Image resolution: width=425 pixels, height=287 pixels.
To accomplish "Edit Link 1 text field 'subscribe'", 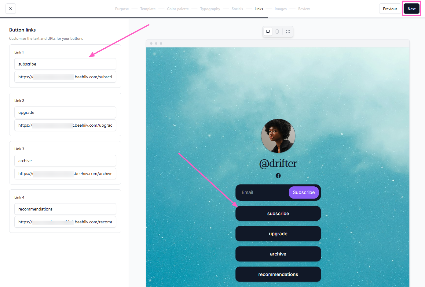I will click(65, 64).
